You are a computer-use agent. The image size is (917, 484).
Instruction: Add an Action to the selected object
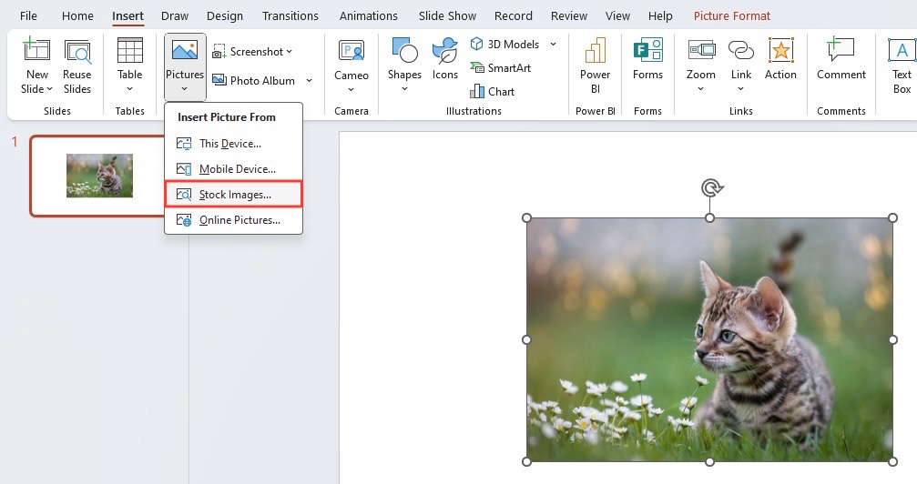tap(780, 59)
